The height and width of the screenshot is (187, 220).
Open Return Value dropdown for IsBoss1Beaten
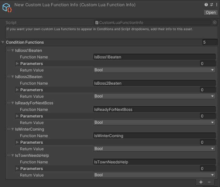coord(154,70)
